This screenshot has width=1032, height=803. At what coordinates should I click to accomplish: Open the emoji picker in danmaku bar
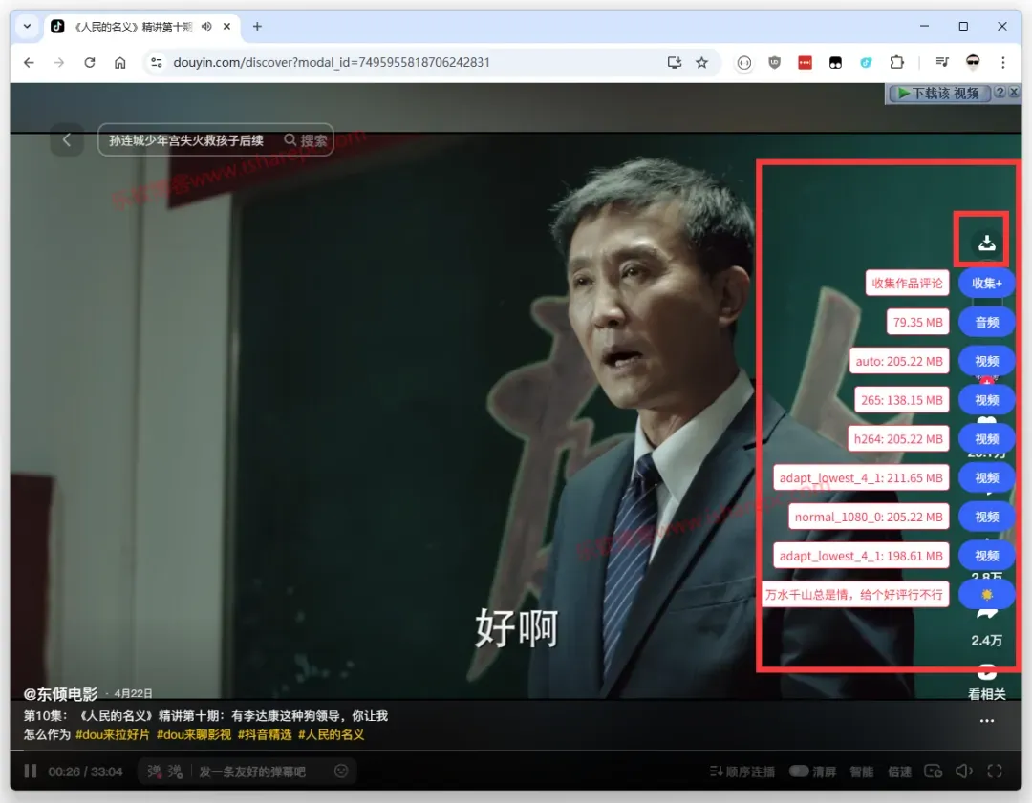(x=341, y=771)
